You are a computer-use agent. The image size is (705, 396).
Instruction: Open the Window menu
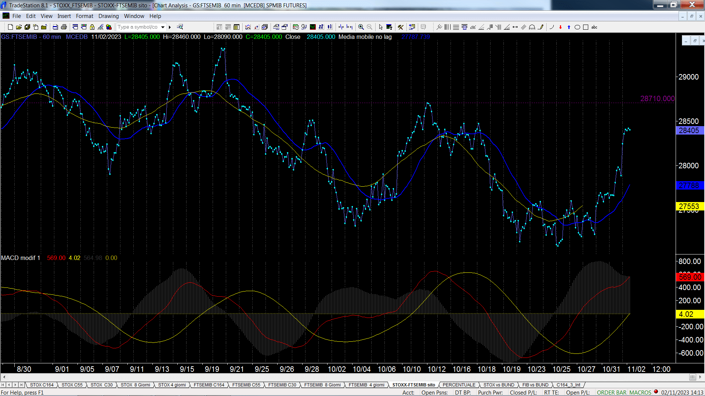pyautogui.click(x=134, y=16)
